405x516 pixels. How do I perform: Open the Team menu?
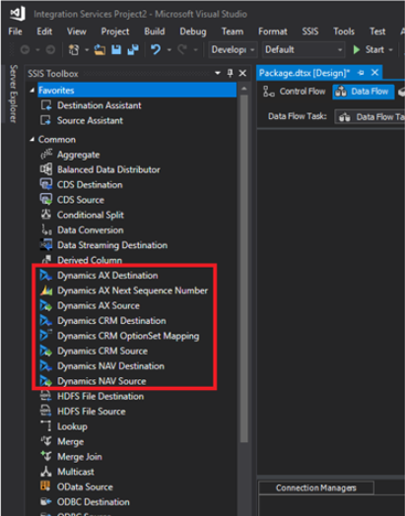[x=233, y=32]
